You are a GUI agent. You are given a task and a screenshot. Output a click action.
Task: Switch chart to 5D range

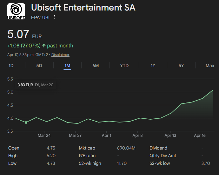(x=39, y=66)
